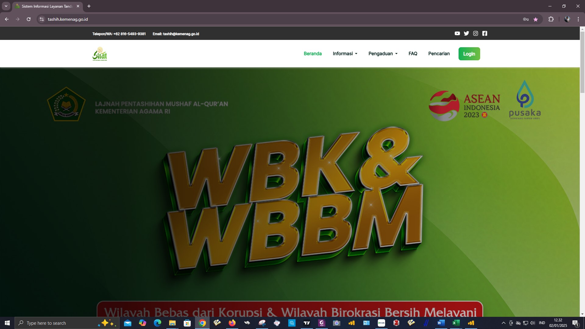Open Copilot from the taskbar

[x=143, y=323]
